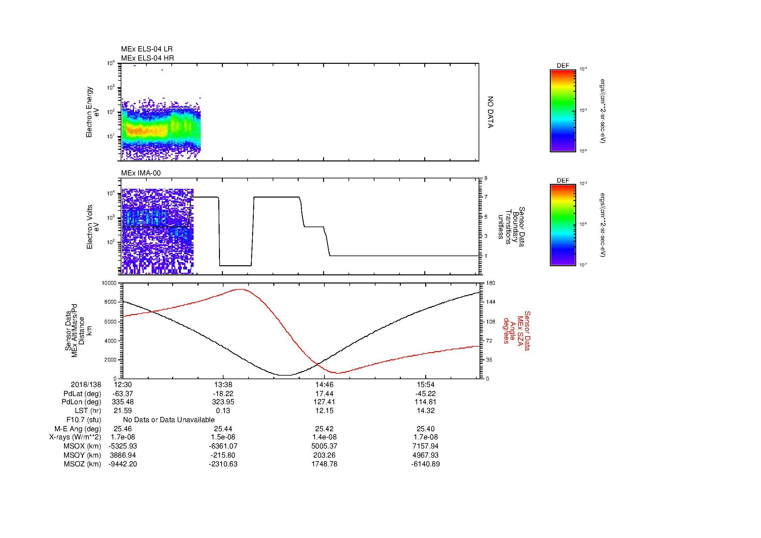
Task: Click the red SZA angle axis title
Action: [x=516, y=330]
